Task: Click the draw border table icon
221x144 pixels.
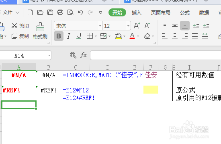Action: coord(104,36)
